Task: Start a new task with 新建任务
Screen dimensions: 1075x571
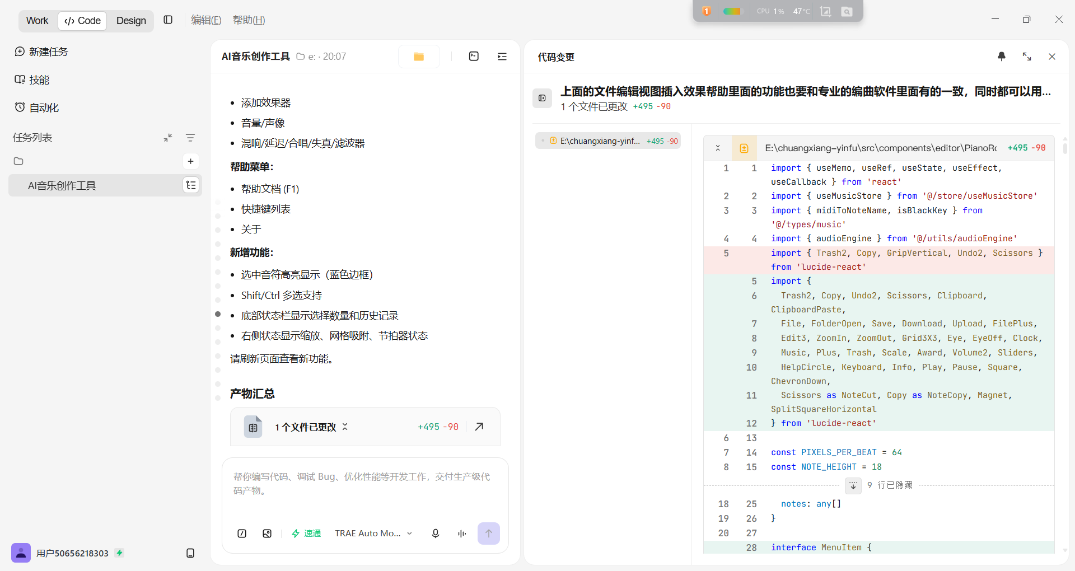Action: (x=41, y=52)
